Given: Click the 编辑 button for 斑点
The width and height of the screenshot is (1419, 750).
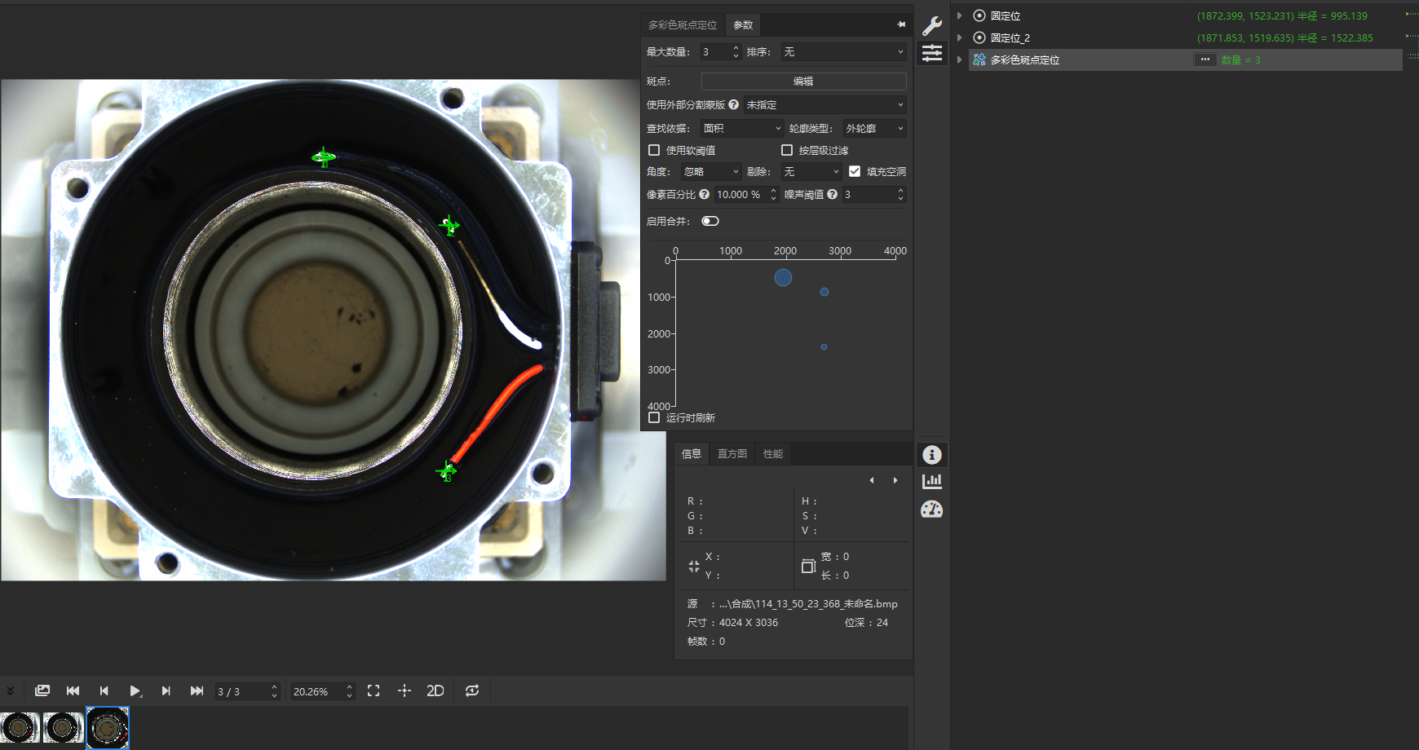Looking at the screenshot, I should [x=803, y=82].
